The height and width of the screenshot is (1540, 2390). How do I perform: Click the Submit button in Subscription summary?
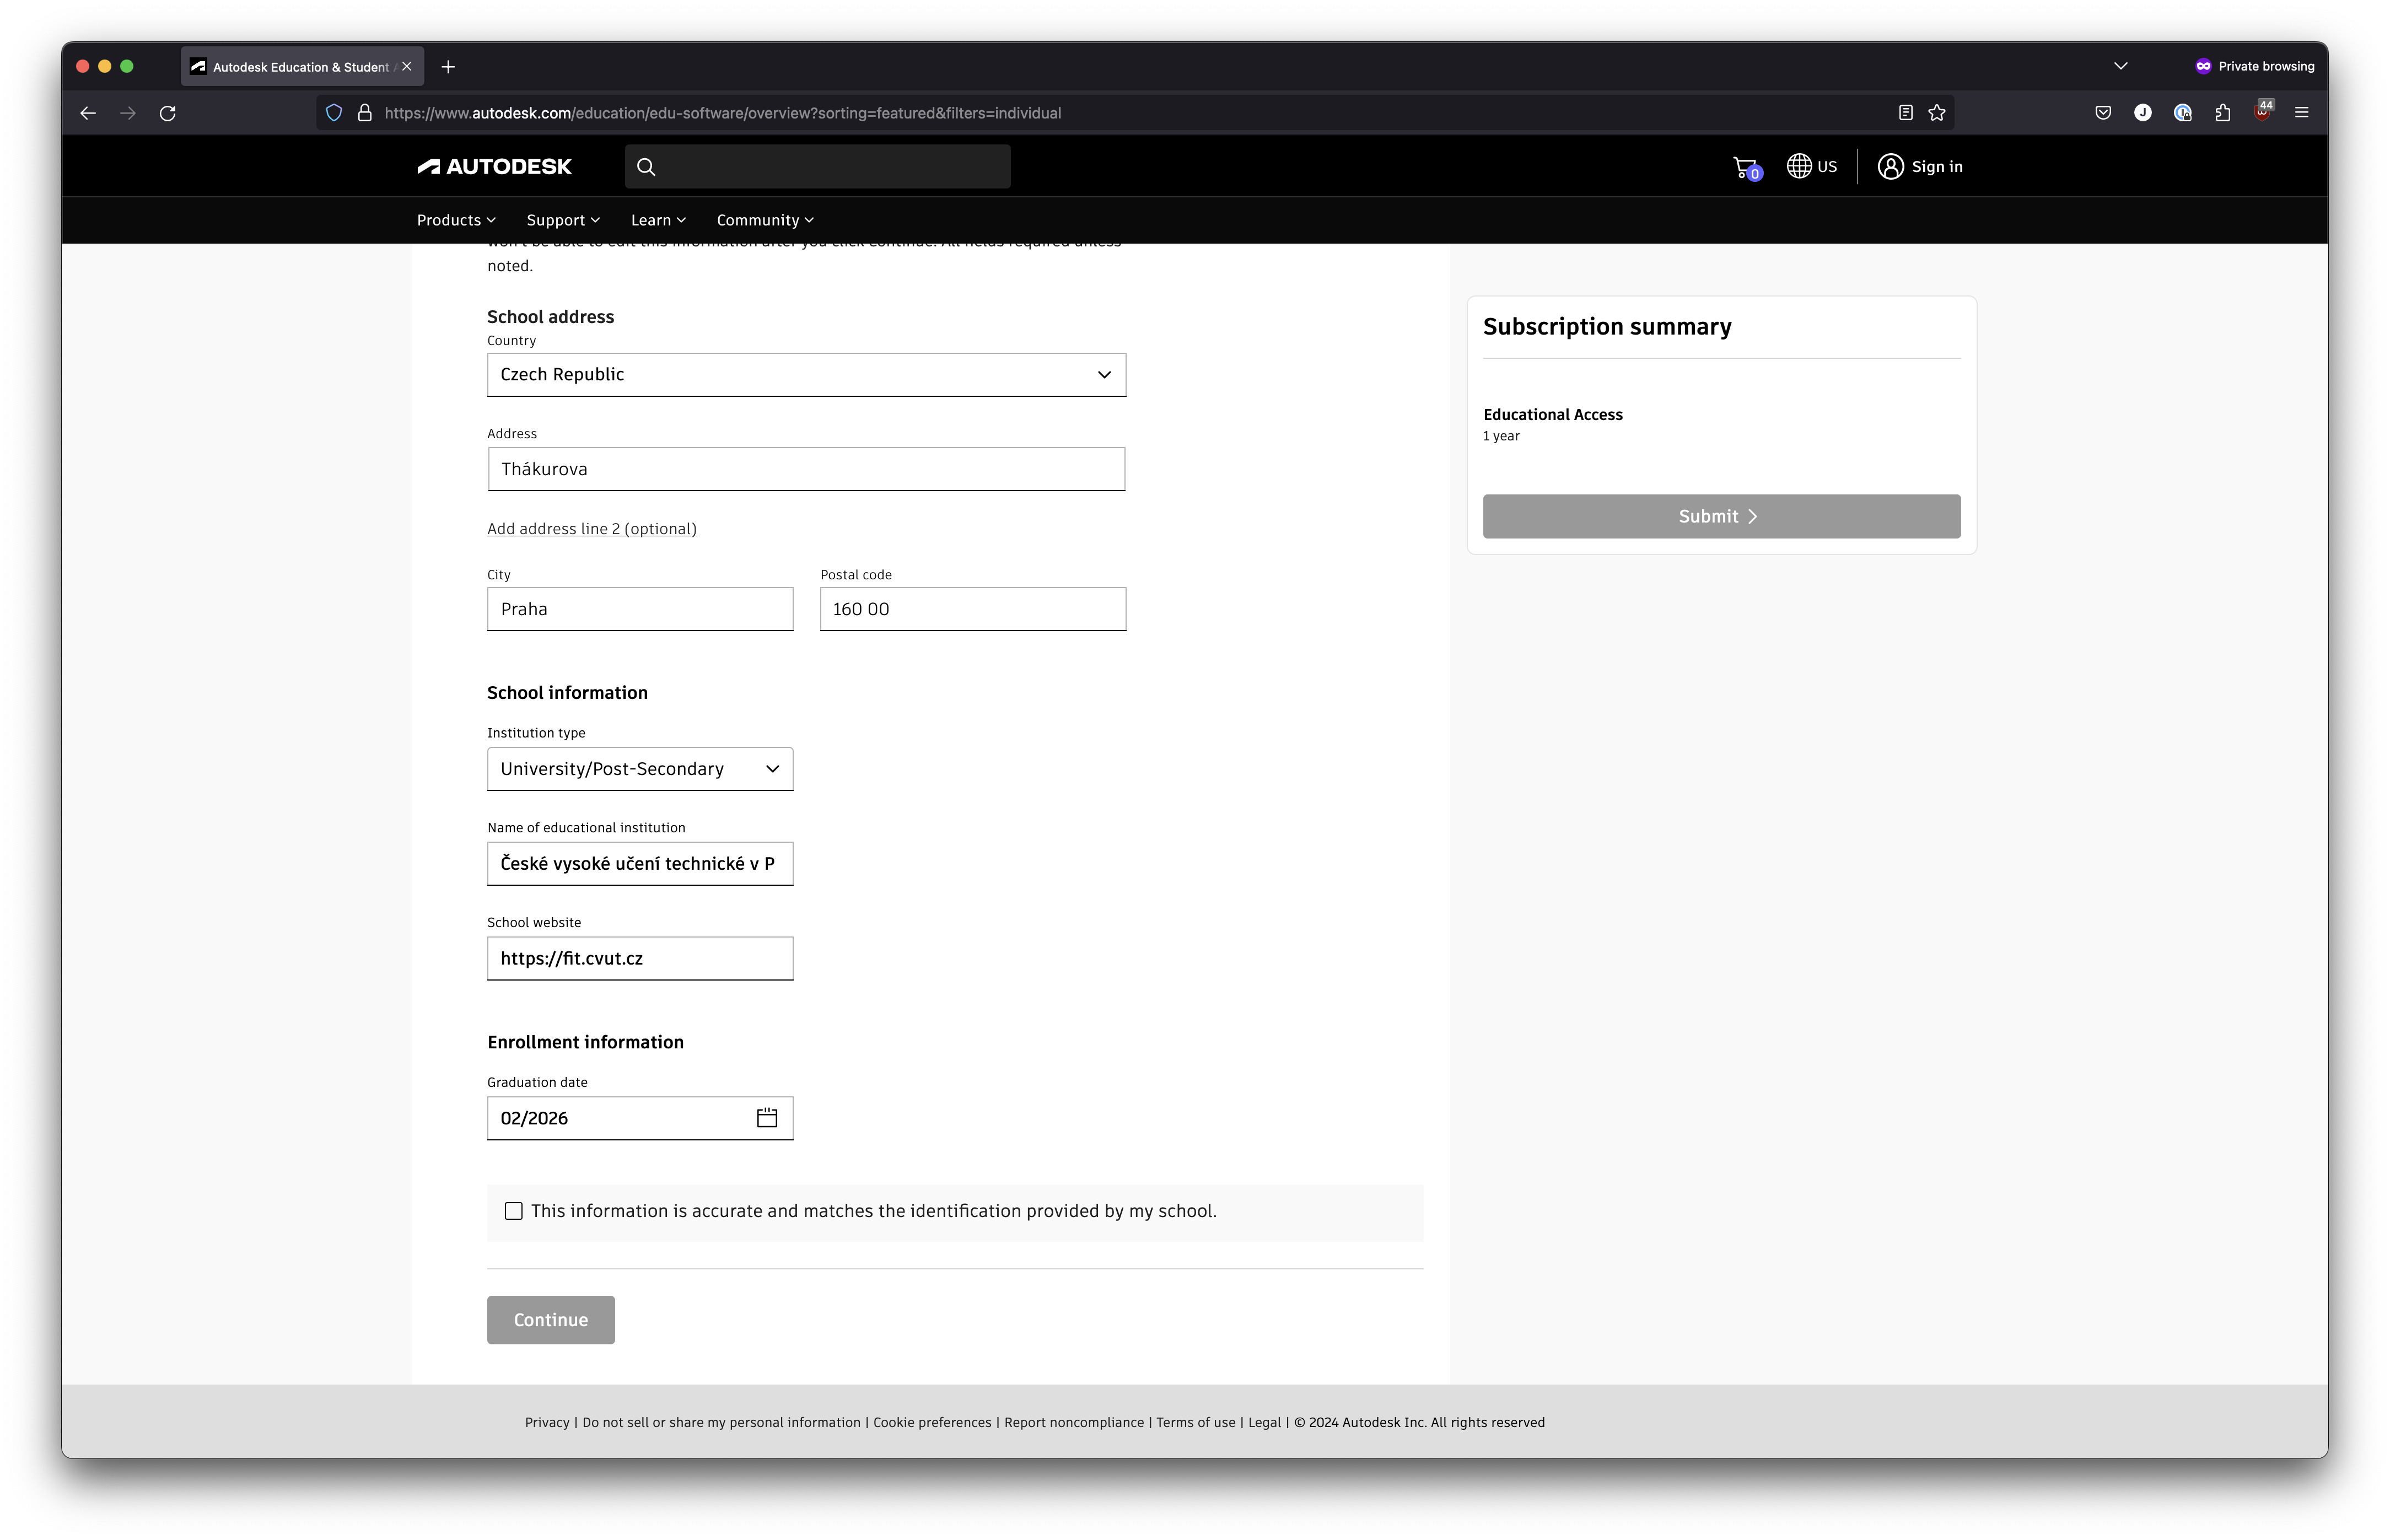(1721, 516)
